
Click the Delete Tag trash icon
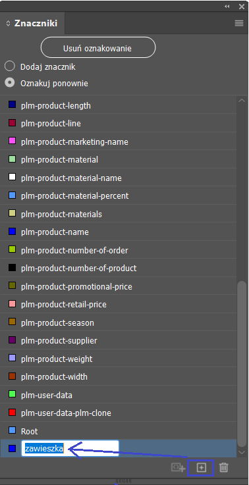223,467
